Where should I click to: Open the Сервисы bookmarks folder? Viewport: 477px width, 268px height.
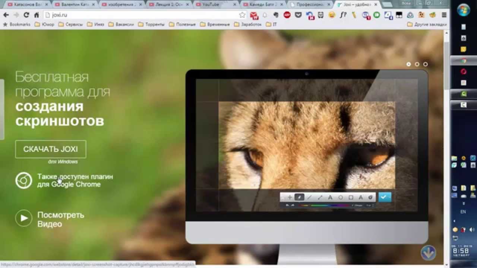tap(70, 25)
